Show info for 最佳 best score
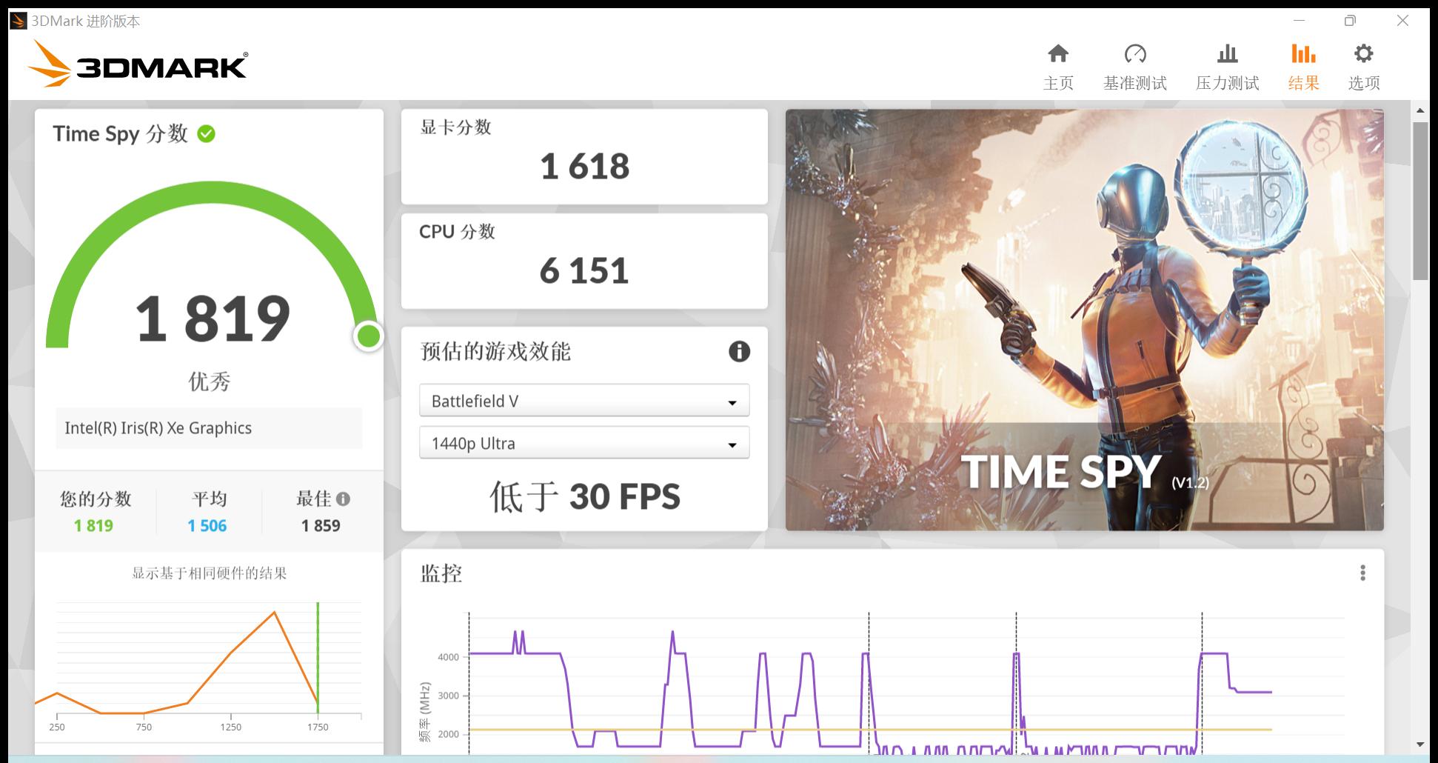 click(343, 499)
